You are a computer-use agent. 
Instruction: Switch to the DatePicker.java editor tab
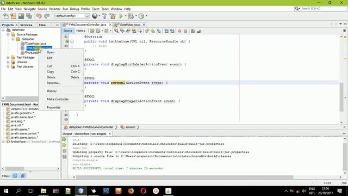129,24
